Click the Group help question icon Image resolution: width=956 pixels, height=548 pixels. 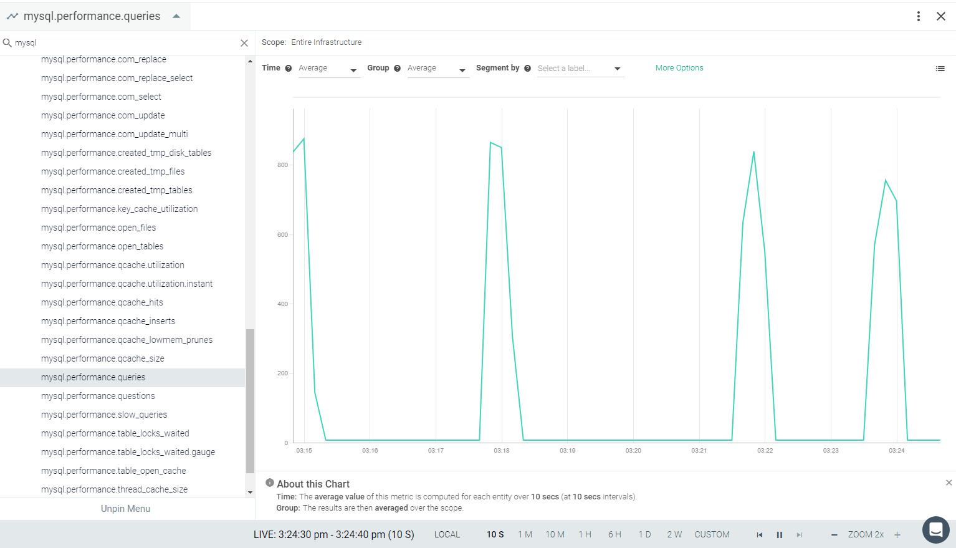pos(398,69)
